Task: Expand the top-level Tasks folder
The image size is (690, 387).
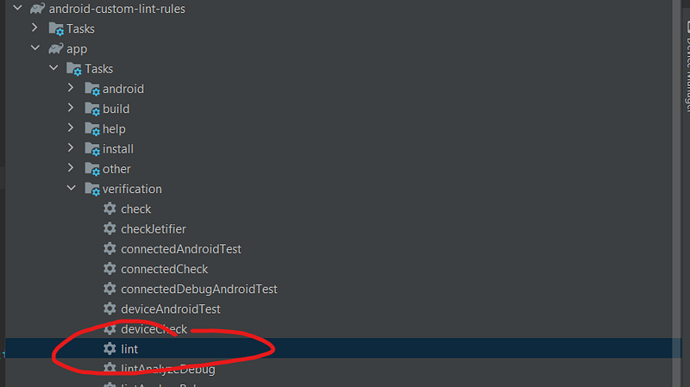Action: tap(34, 28)
